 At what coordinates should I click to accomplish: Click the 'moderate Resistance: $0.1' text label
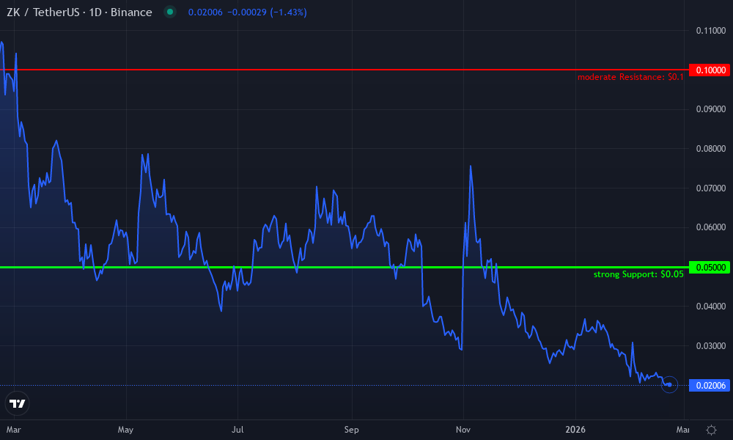coord(630,76)
